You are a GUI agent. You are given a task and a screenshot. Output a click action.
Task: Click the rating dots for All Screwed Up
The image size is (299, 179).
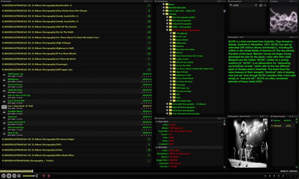pos(147,130)
